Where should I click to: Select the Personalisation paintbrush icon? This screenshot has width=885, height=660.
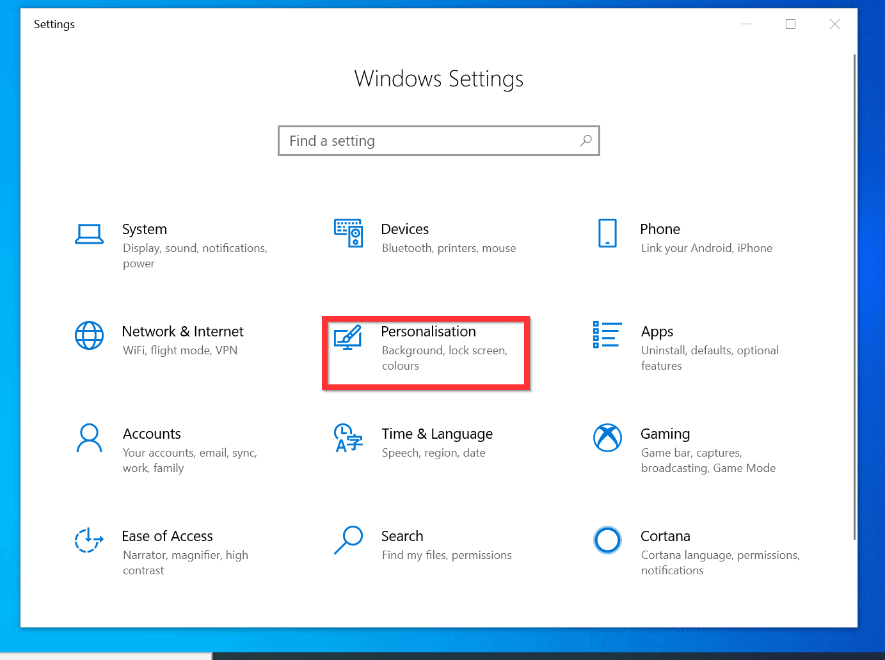pos(349,337)
